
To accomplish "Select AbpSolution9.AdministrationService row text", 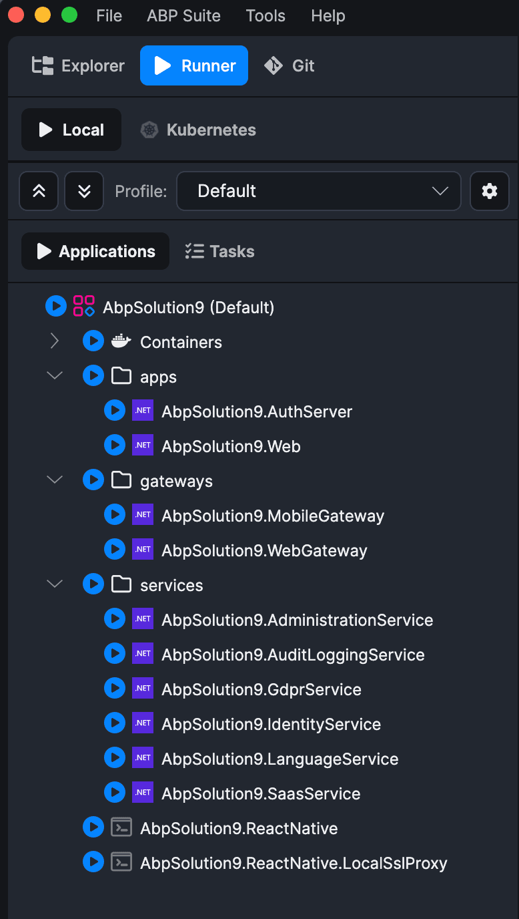I will pos(298,620).
